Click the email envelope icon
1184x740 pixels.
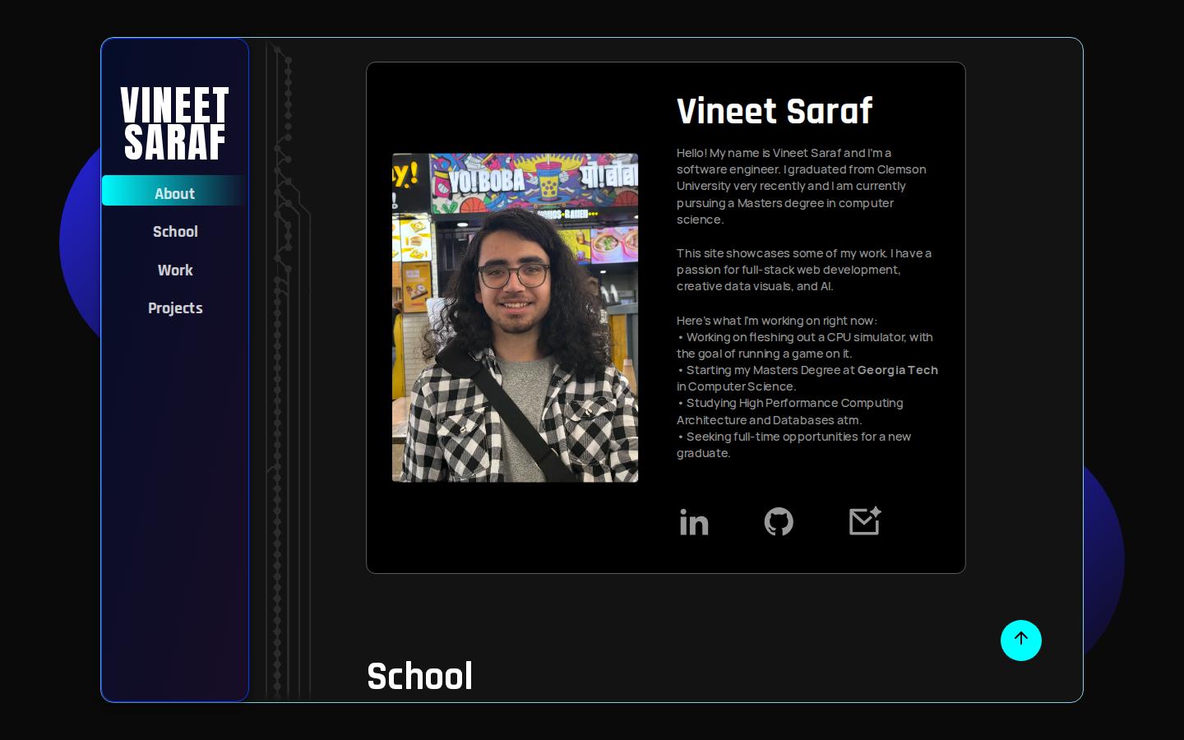865,521
